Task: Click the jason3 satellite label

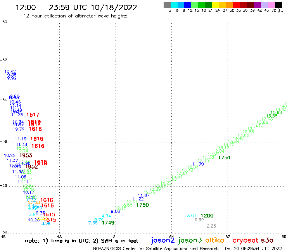Action: point(190,240)
